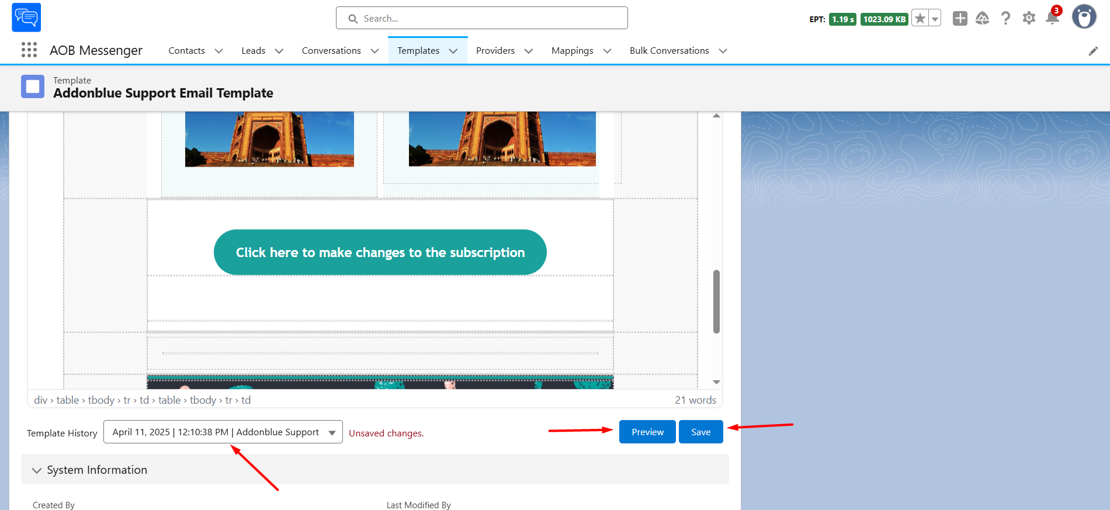Open the Mappings tab

pyautogui.click(x=573, y=51)
